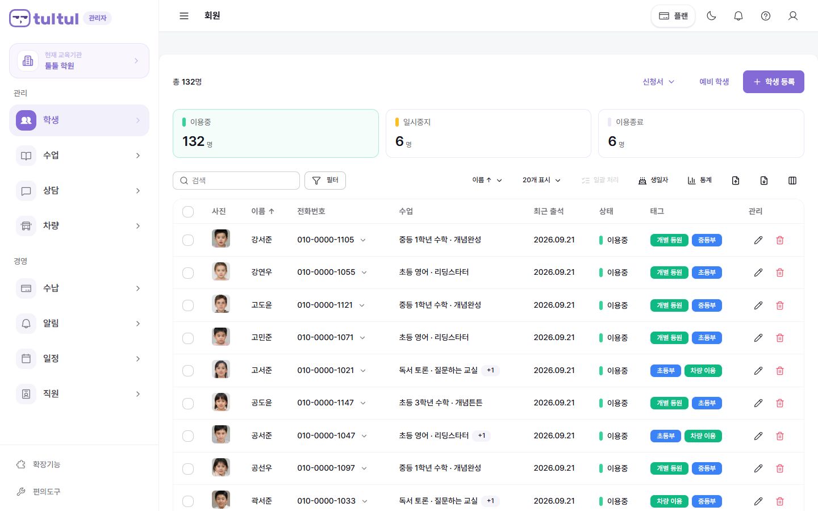The image size is (818, 511).
Task: Delete 고도윤 with trash icon
Action: click(780, 305)
